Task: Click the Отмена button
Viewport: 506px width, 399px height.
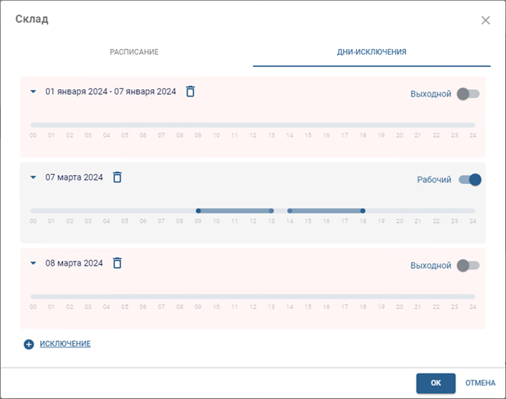Action: (x=481, y=383)
